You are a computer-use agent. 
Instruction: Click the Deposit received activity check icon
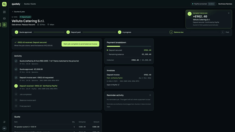tap(16, 86)
